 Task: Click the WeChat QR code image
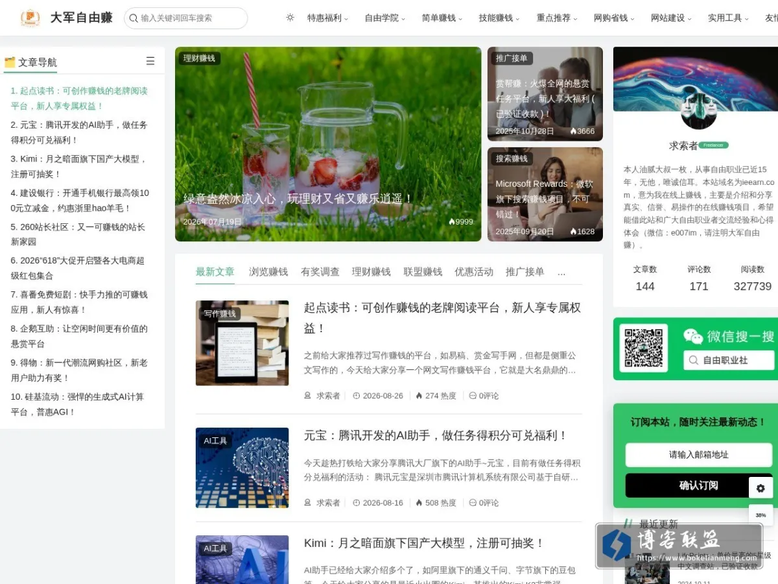[644, 348]
